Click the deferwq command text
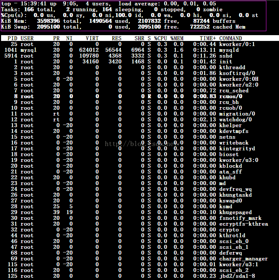 231,253
